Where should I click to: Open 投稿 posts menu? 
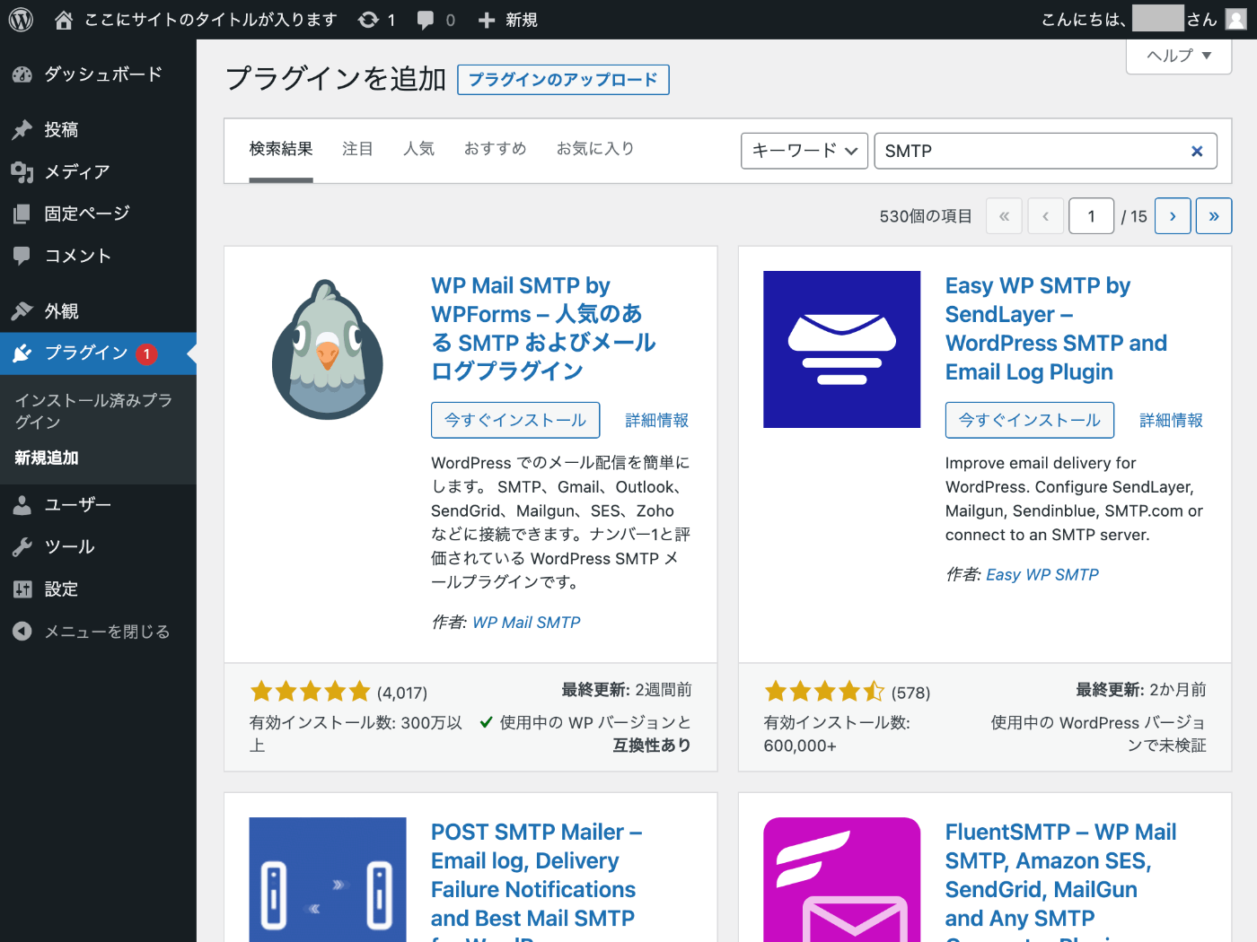coord(98,129)
